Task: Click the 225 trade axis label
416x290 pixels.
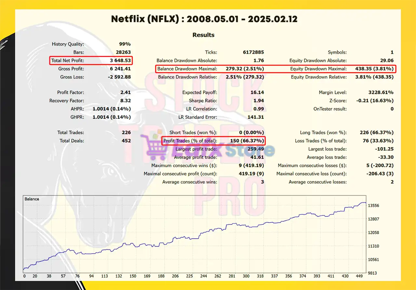Action: click(189, 276)
